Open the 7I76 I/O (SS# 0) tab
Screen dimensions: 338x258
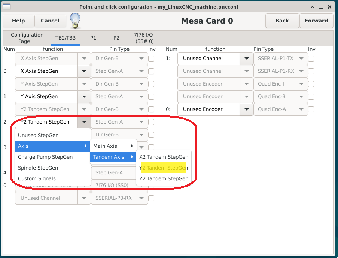144,38
